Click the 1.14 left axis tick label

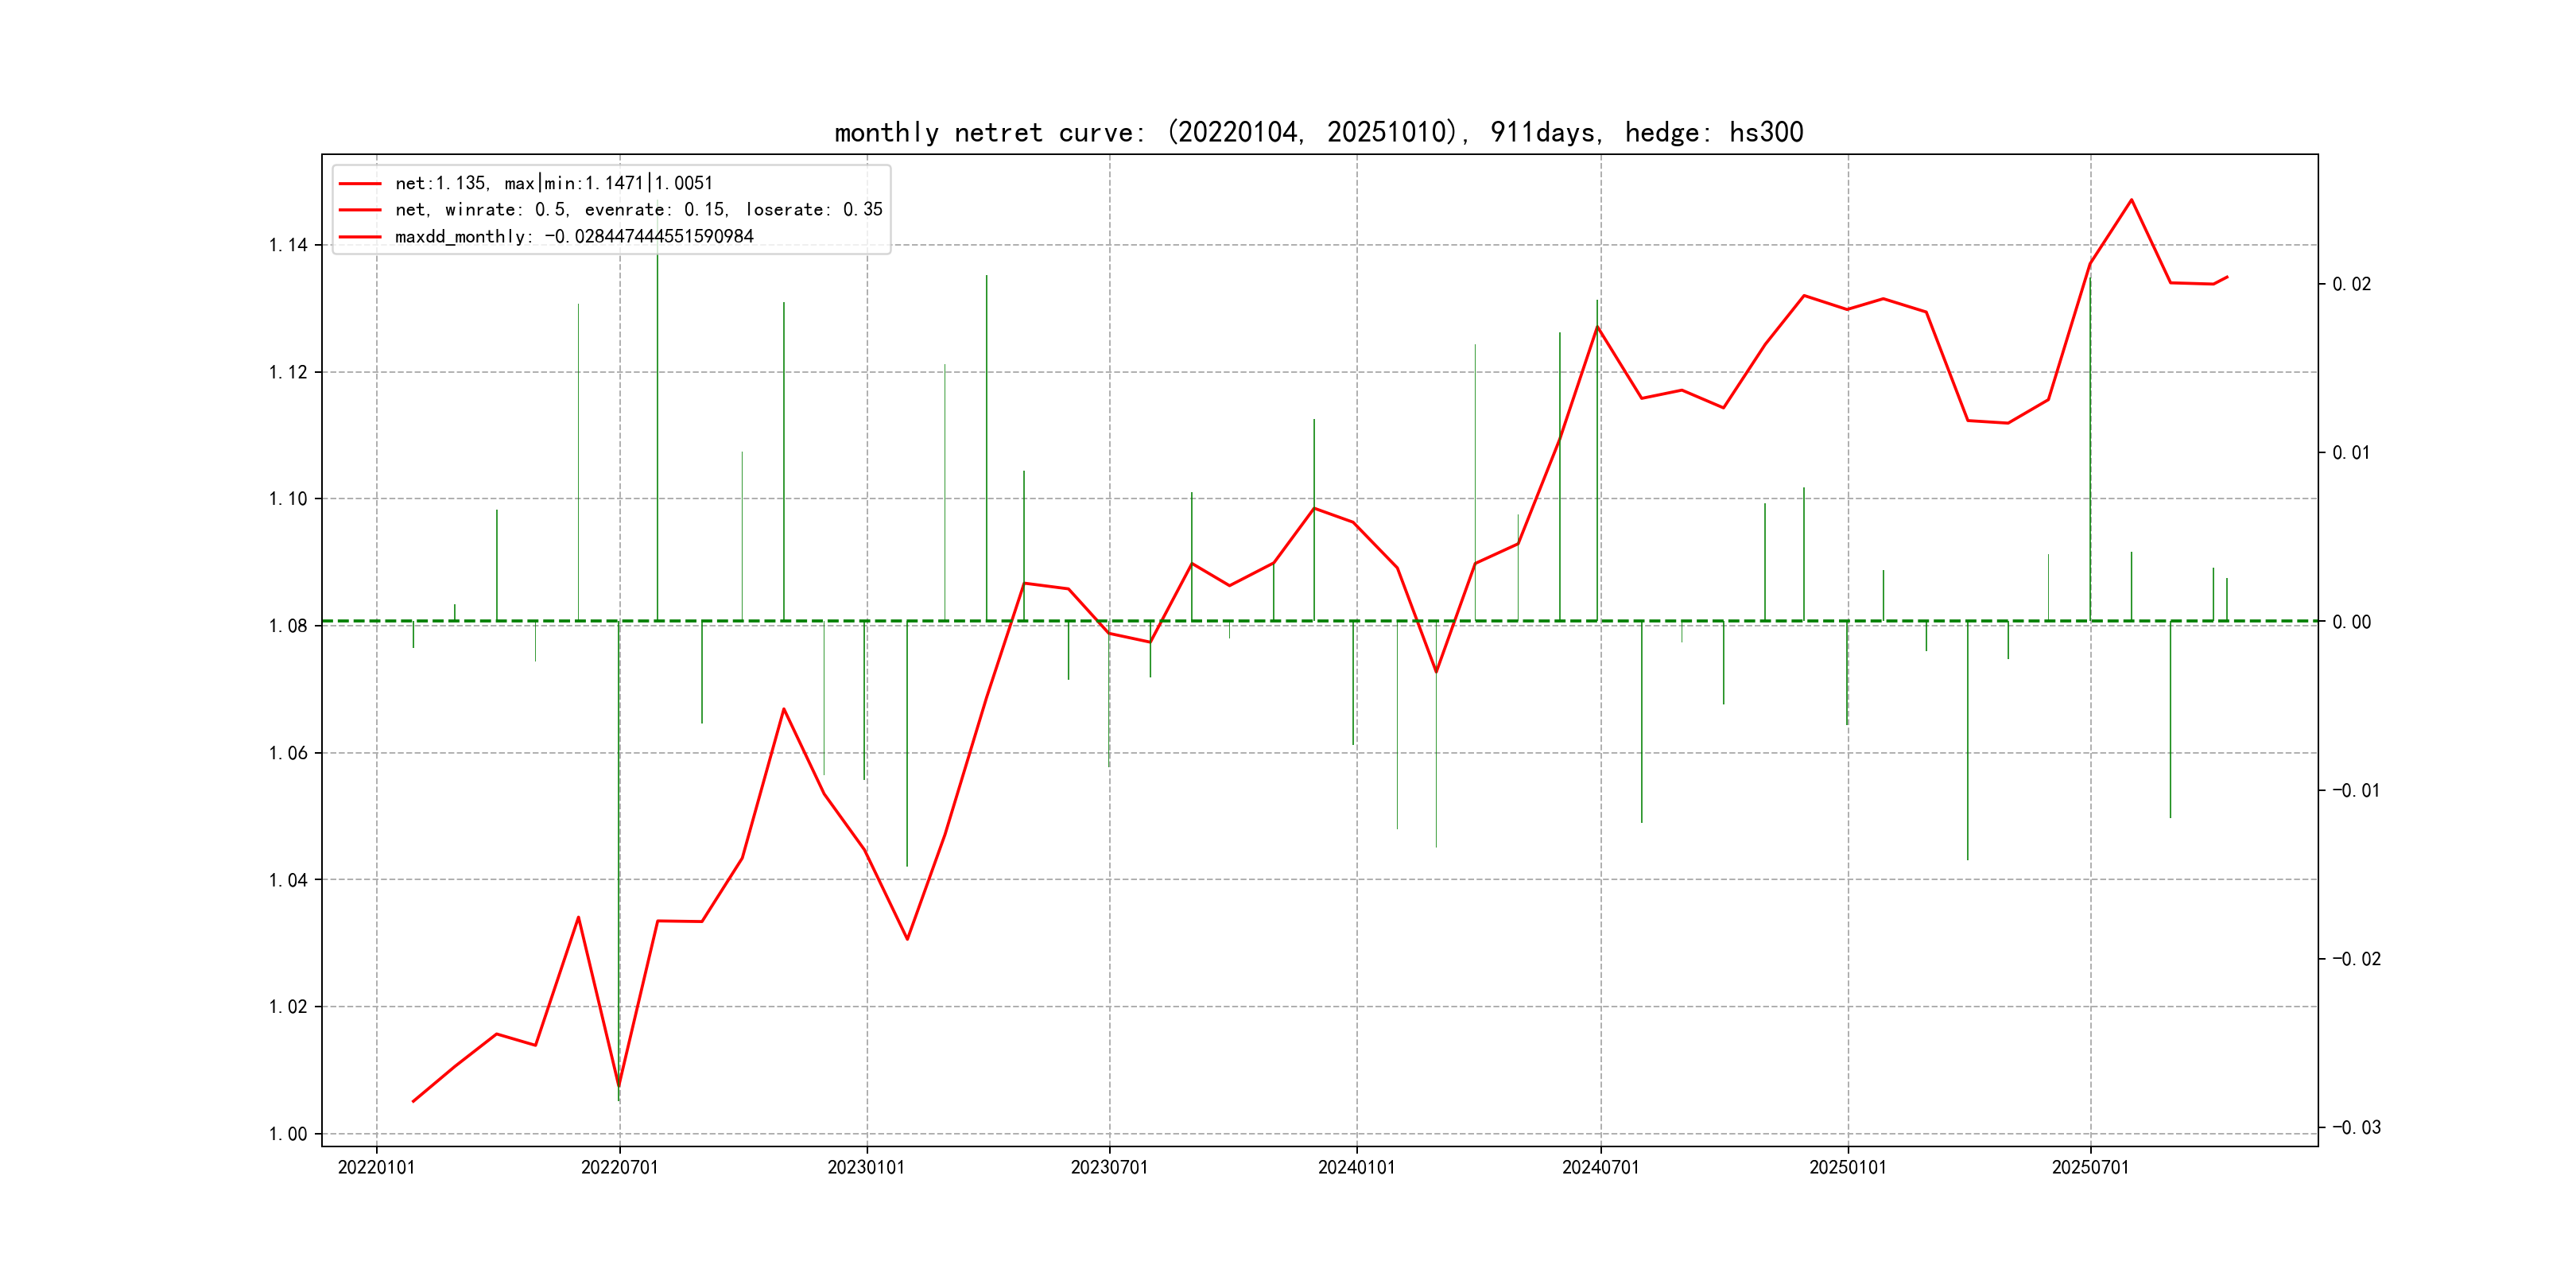click(x=288, y=245)
